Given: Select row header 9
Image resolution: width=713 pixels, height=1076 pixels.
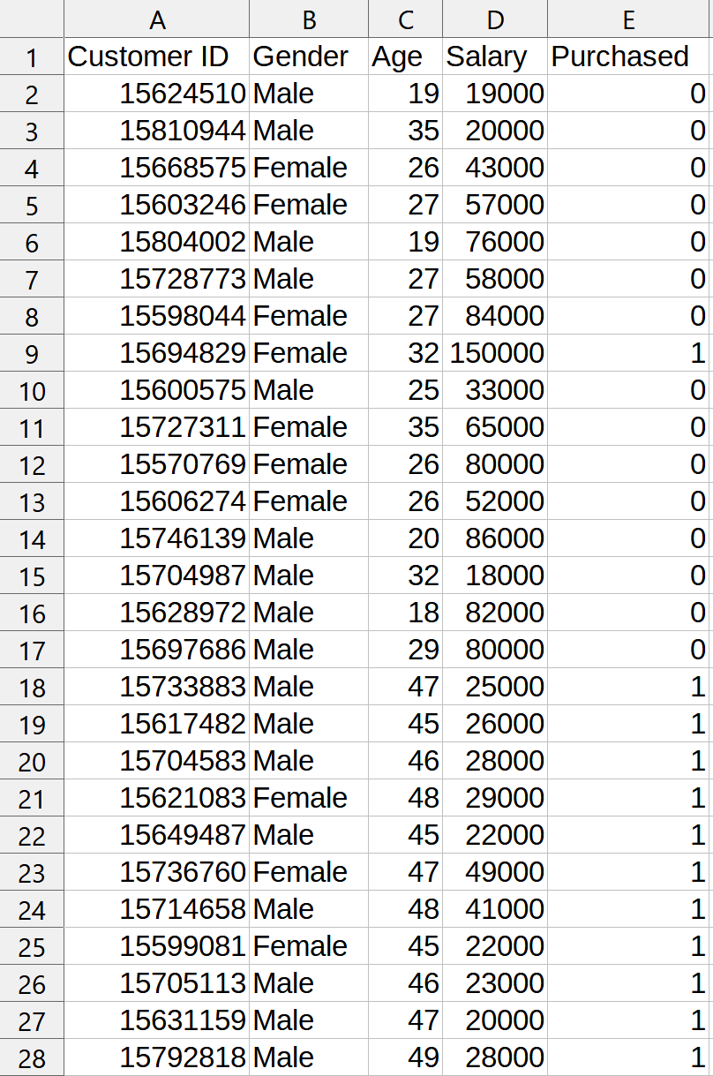Looking at the screenshot, I should 31,352.
